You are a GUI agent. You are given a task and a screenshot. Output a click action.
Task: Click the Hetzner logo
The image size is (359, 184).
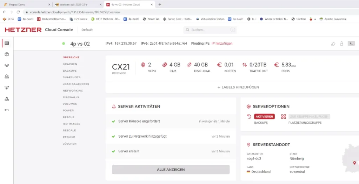point(23,30)
